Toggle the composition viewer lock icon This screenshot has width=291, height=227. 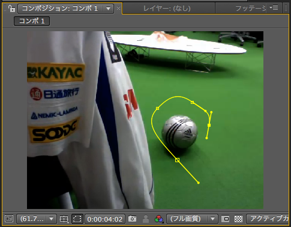pyautogui.click(x=12, y=8)
